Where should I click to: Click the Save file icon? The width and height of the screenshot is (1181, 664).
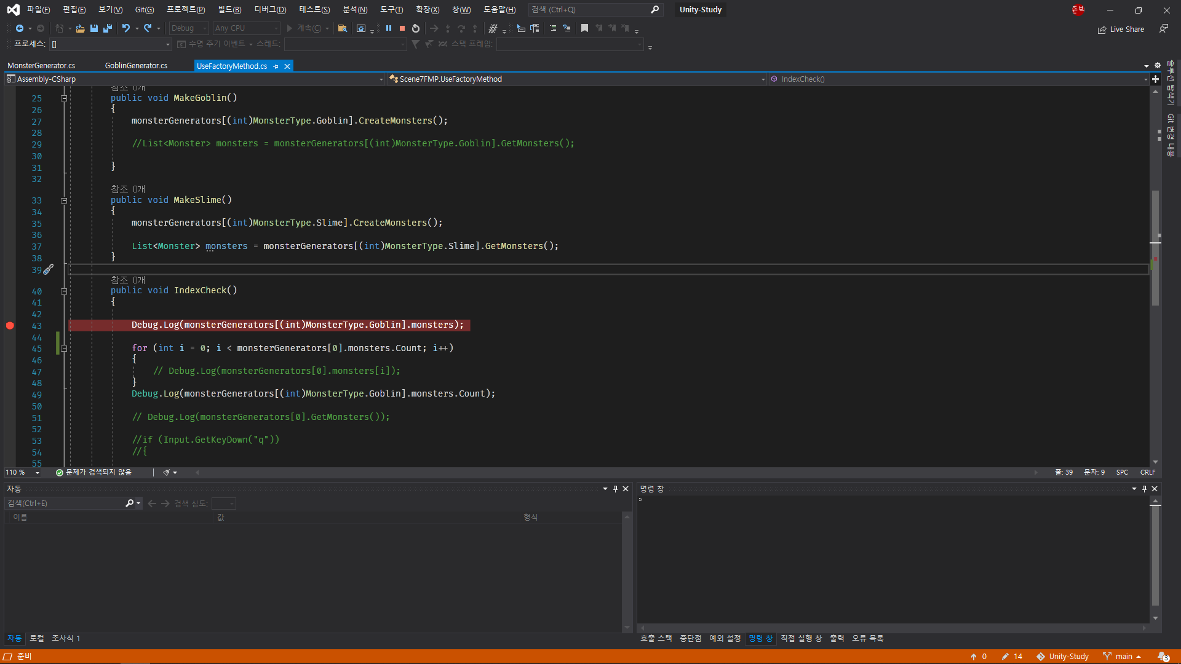(94, 28)
